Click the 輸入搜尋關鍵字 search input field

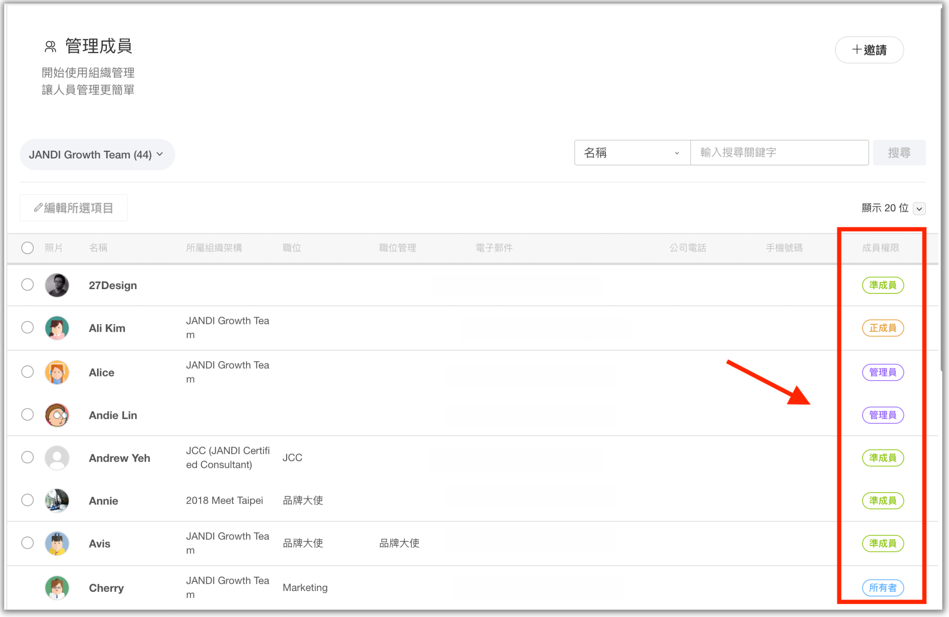tap(779, 153)
